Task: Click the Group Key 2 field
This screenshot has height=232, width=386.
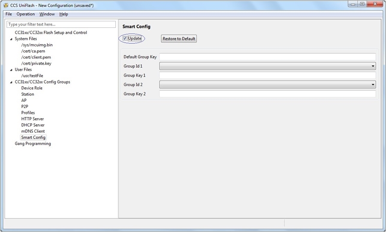Action: coord(268,94)
